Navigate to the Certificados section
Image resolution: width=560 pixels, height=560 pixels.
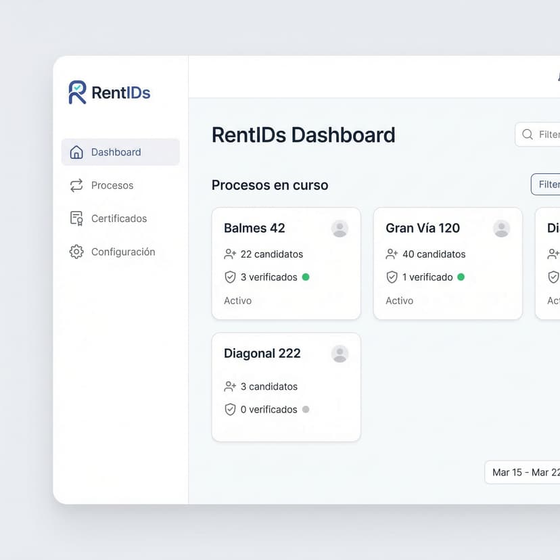tap(119, 218)
